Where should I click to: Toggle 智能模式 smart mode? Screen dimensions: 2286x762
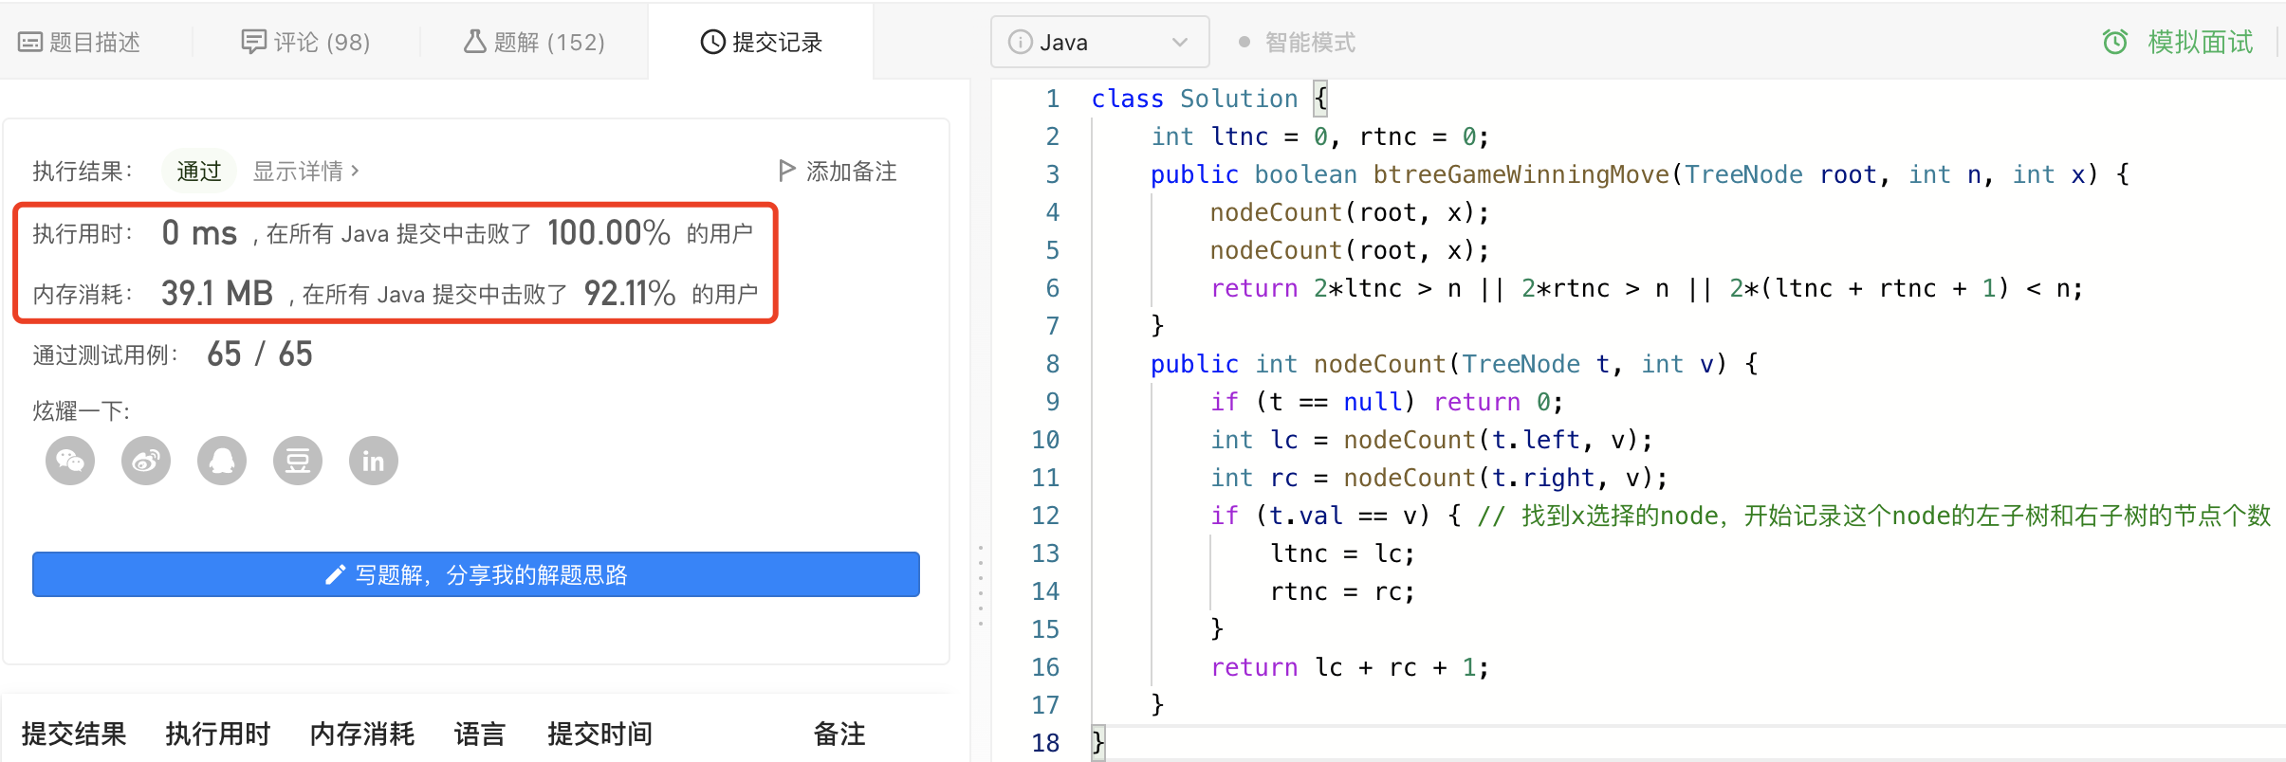coord(1298,43)
